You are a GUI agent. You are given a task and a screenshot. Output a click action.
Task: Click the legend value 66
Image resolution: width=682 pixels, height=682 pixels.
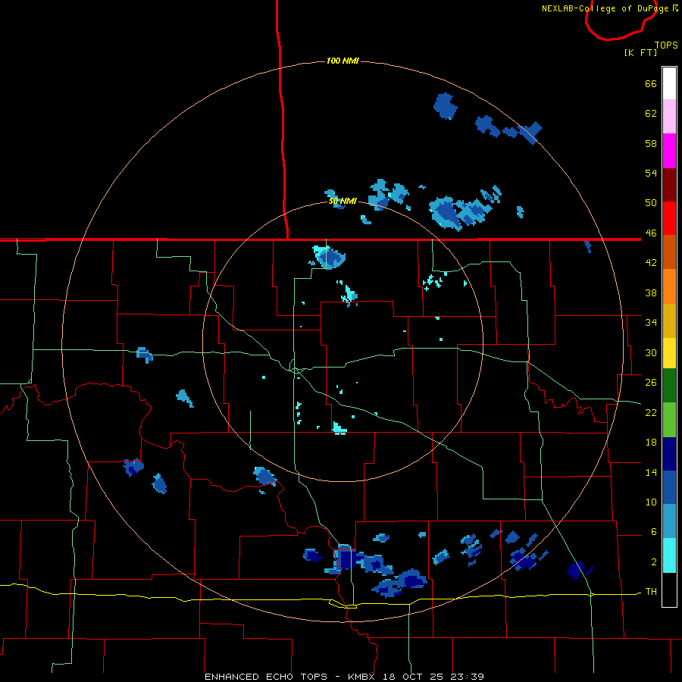[651, 84]
